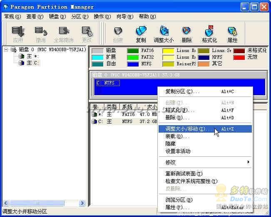Choose 格式化(F)... in context menu
The height and width of the screenshot is (217, 271).
205,110
